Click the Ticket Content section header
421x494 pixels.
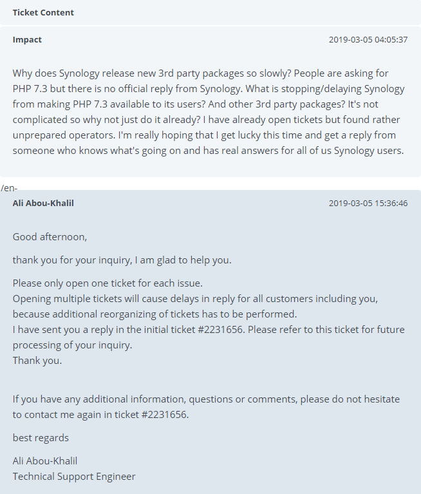tap(43, 13)
